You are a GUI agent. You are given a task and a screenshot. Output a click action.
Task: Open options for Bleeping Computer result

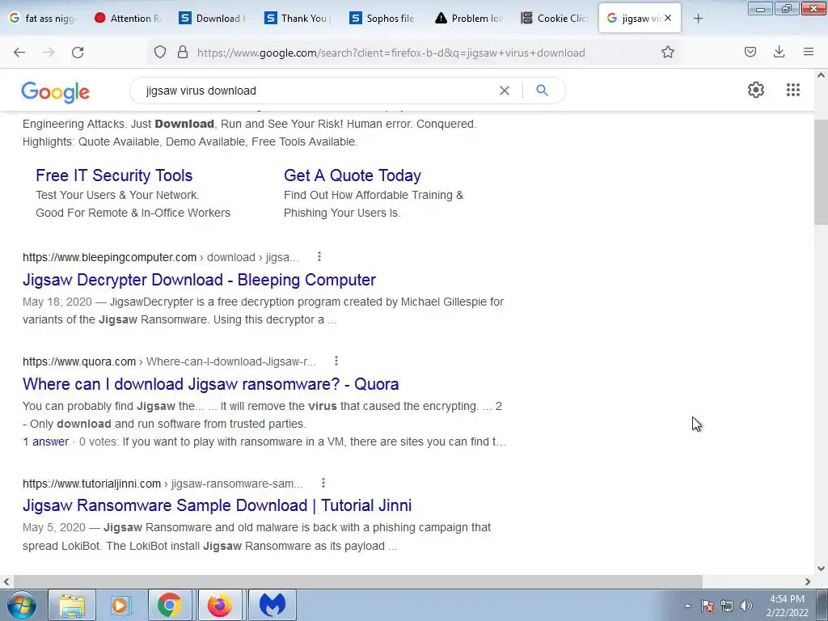point(319,256)
